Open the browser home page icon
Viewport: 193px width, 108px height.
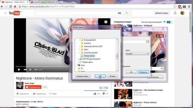point(15,7)
